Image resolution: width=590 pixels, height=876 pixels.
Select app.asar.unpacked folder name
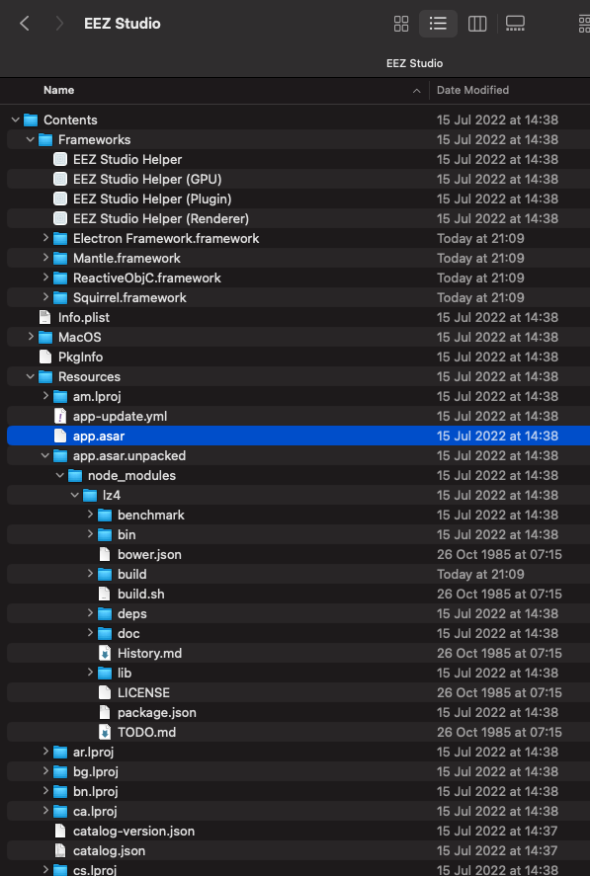pos(129,455)
